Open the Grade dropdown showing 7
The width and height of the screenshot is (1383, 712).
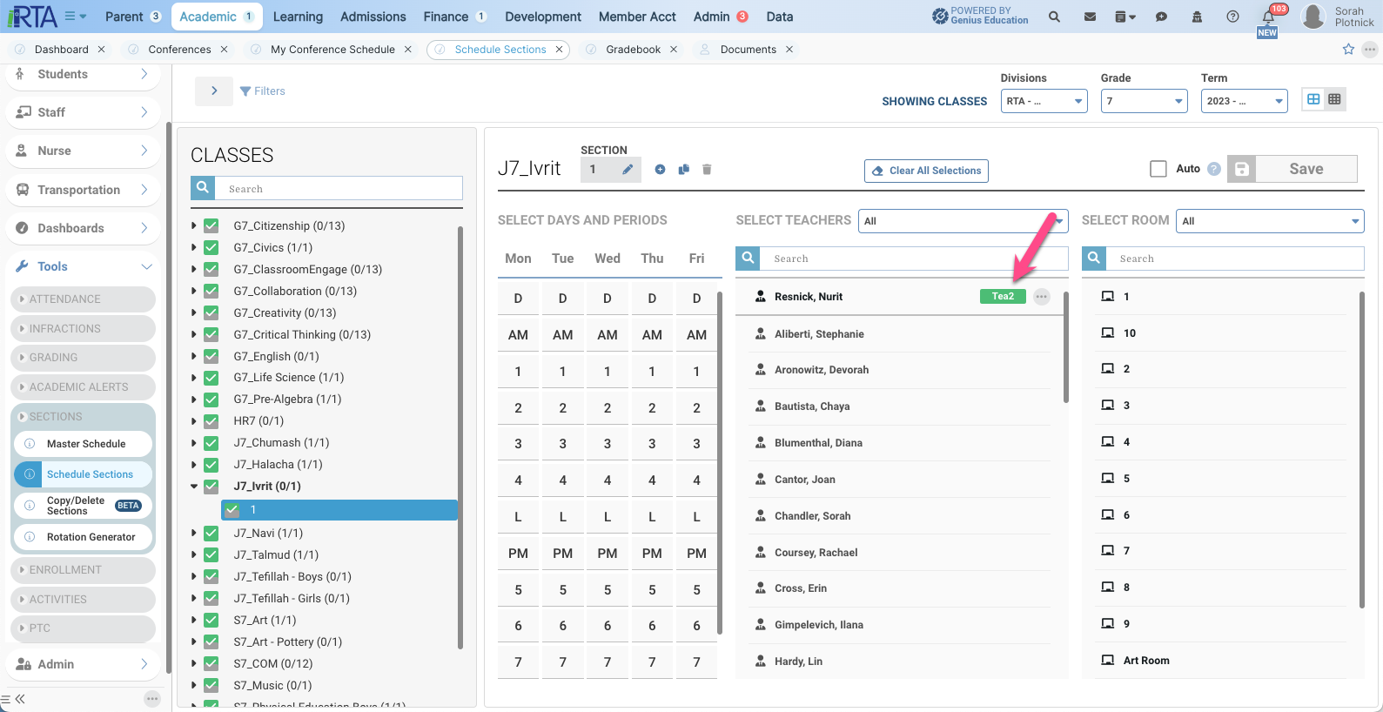[x=1145, y=101]
